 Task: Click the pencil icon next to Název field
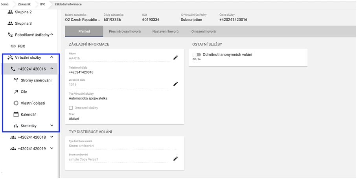pos(176,58)
